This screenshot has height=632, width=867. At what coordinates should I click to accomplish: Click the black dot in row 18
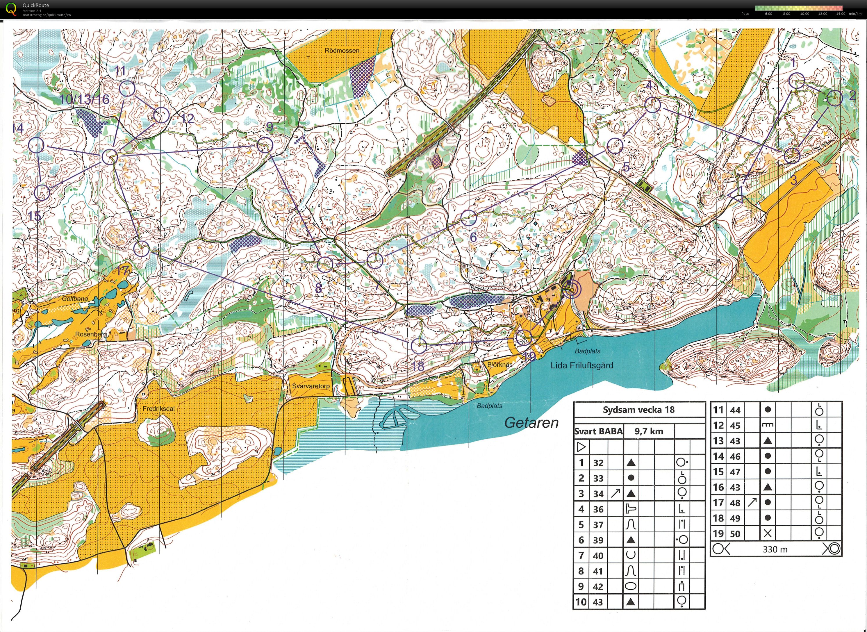coord(768,518)
